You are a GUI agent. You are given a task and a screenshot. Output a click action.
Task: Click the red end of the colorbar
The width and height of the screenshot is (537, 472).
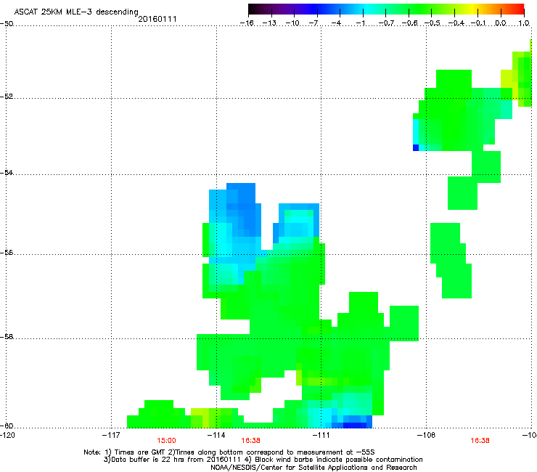519,9
